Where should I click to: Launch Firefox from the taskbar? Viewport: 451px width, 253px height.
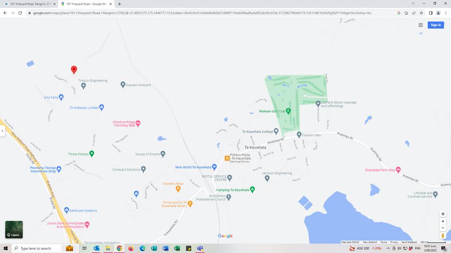click(x=131, y=248)
